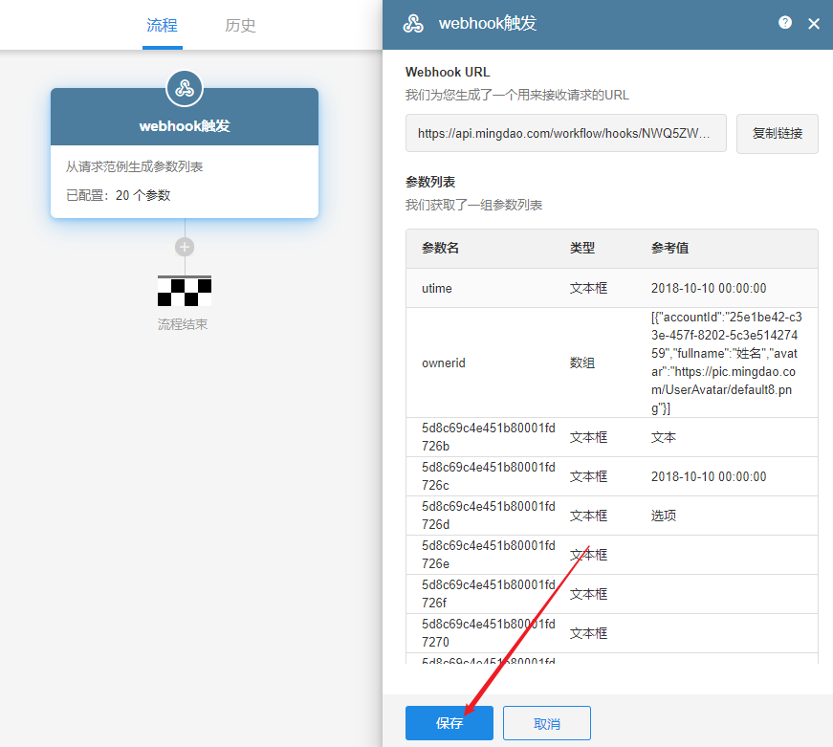
Task: Click the webhook icon on workflow node
Action: [185, 89]
